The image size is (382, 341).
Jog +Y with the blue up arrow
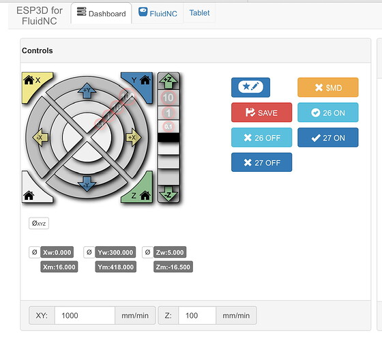(87, 91)
